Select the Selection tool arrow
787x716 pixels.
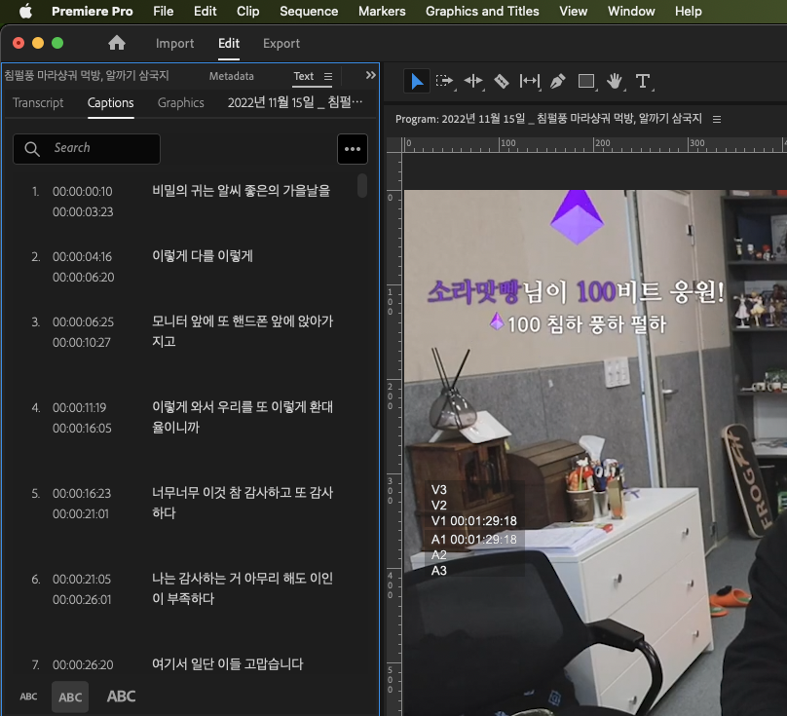coord(417,81)
